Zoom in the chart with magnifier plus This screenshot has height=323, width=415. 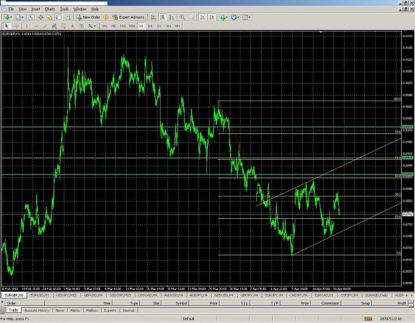point(182,17)
